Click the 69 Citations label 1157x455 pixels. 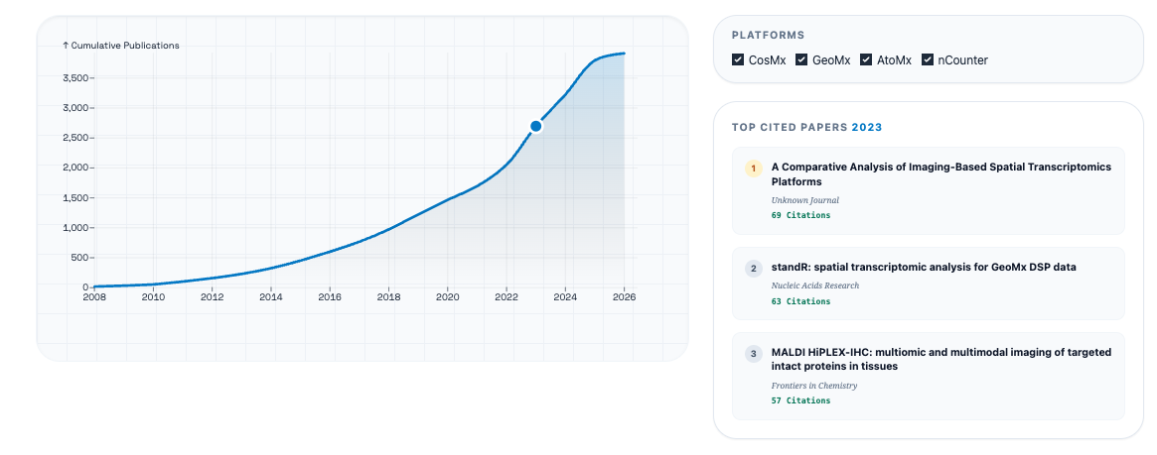800,215
